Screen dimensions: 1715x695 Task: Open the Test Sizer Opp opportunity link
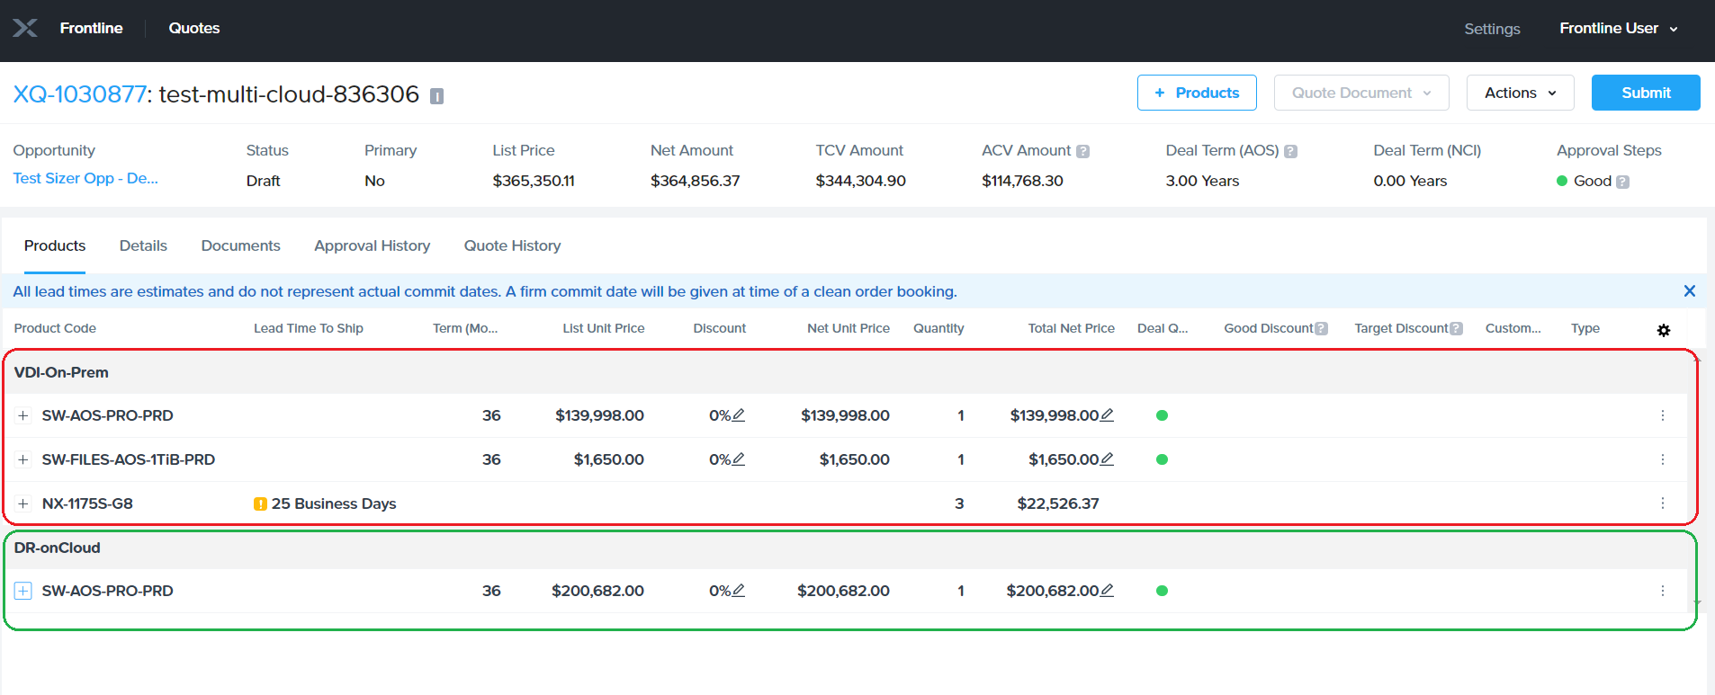(x=85, y=178)
